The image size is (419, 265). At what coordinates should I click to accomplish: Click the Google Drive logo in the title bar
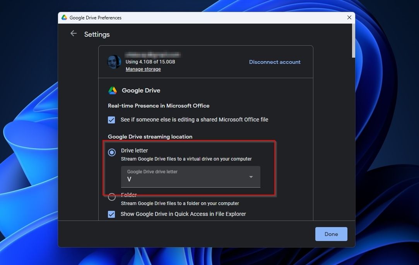[x=64, y=17]
